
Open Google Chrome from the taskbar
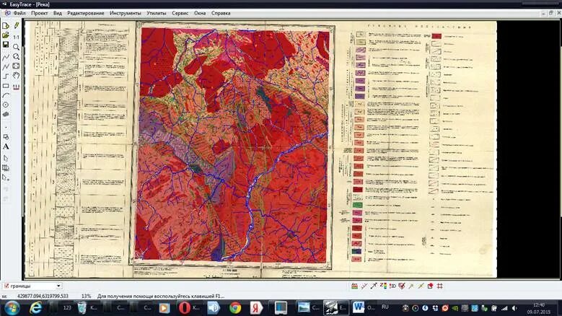click(235, 308)
